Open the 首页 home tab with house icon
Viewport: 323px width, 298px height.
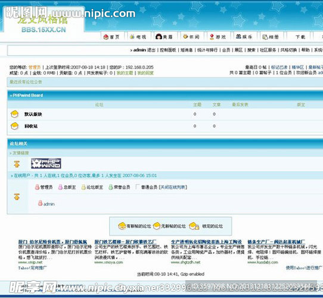point(111,37)
